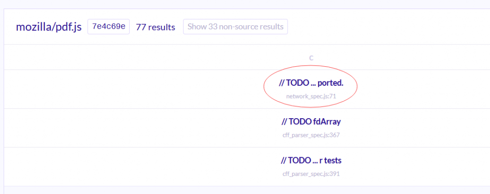Select the result row containing cff_parser_spec.js:391

point(247,167)
